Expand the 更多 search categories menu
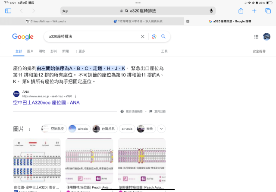This screenshot has height=192, width=276. tap(80, 51)
